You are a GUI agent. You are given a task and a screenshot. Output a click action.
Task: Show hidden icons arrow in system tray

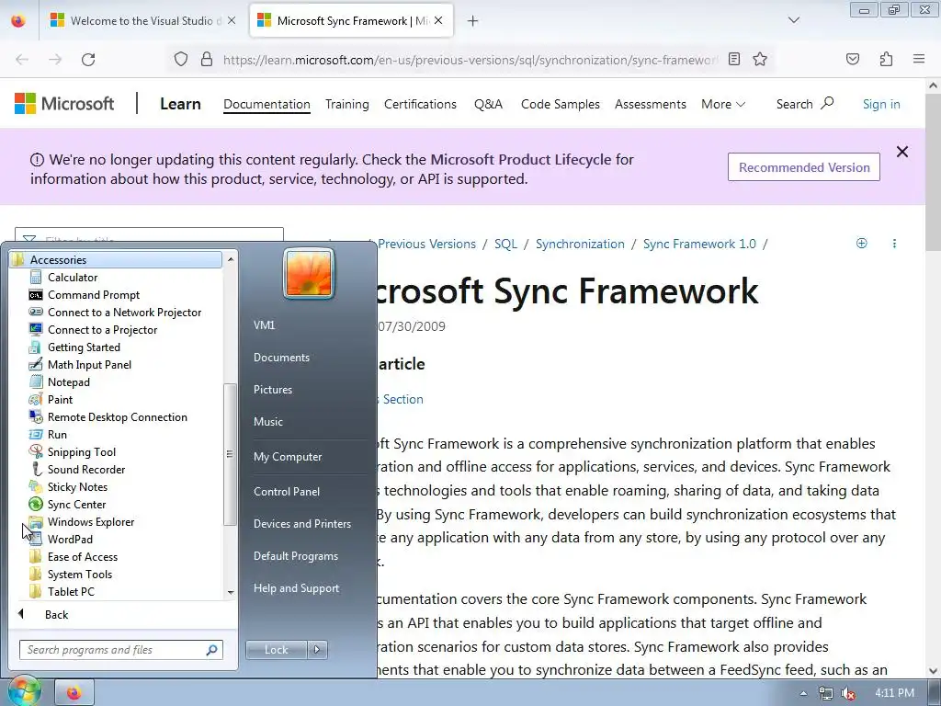(803, 693)
